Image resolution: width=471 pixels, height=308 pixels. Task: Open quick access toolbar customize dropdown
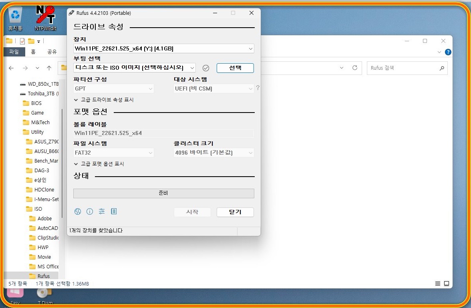38,42
